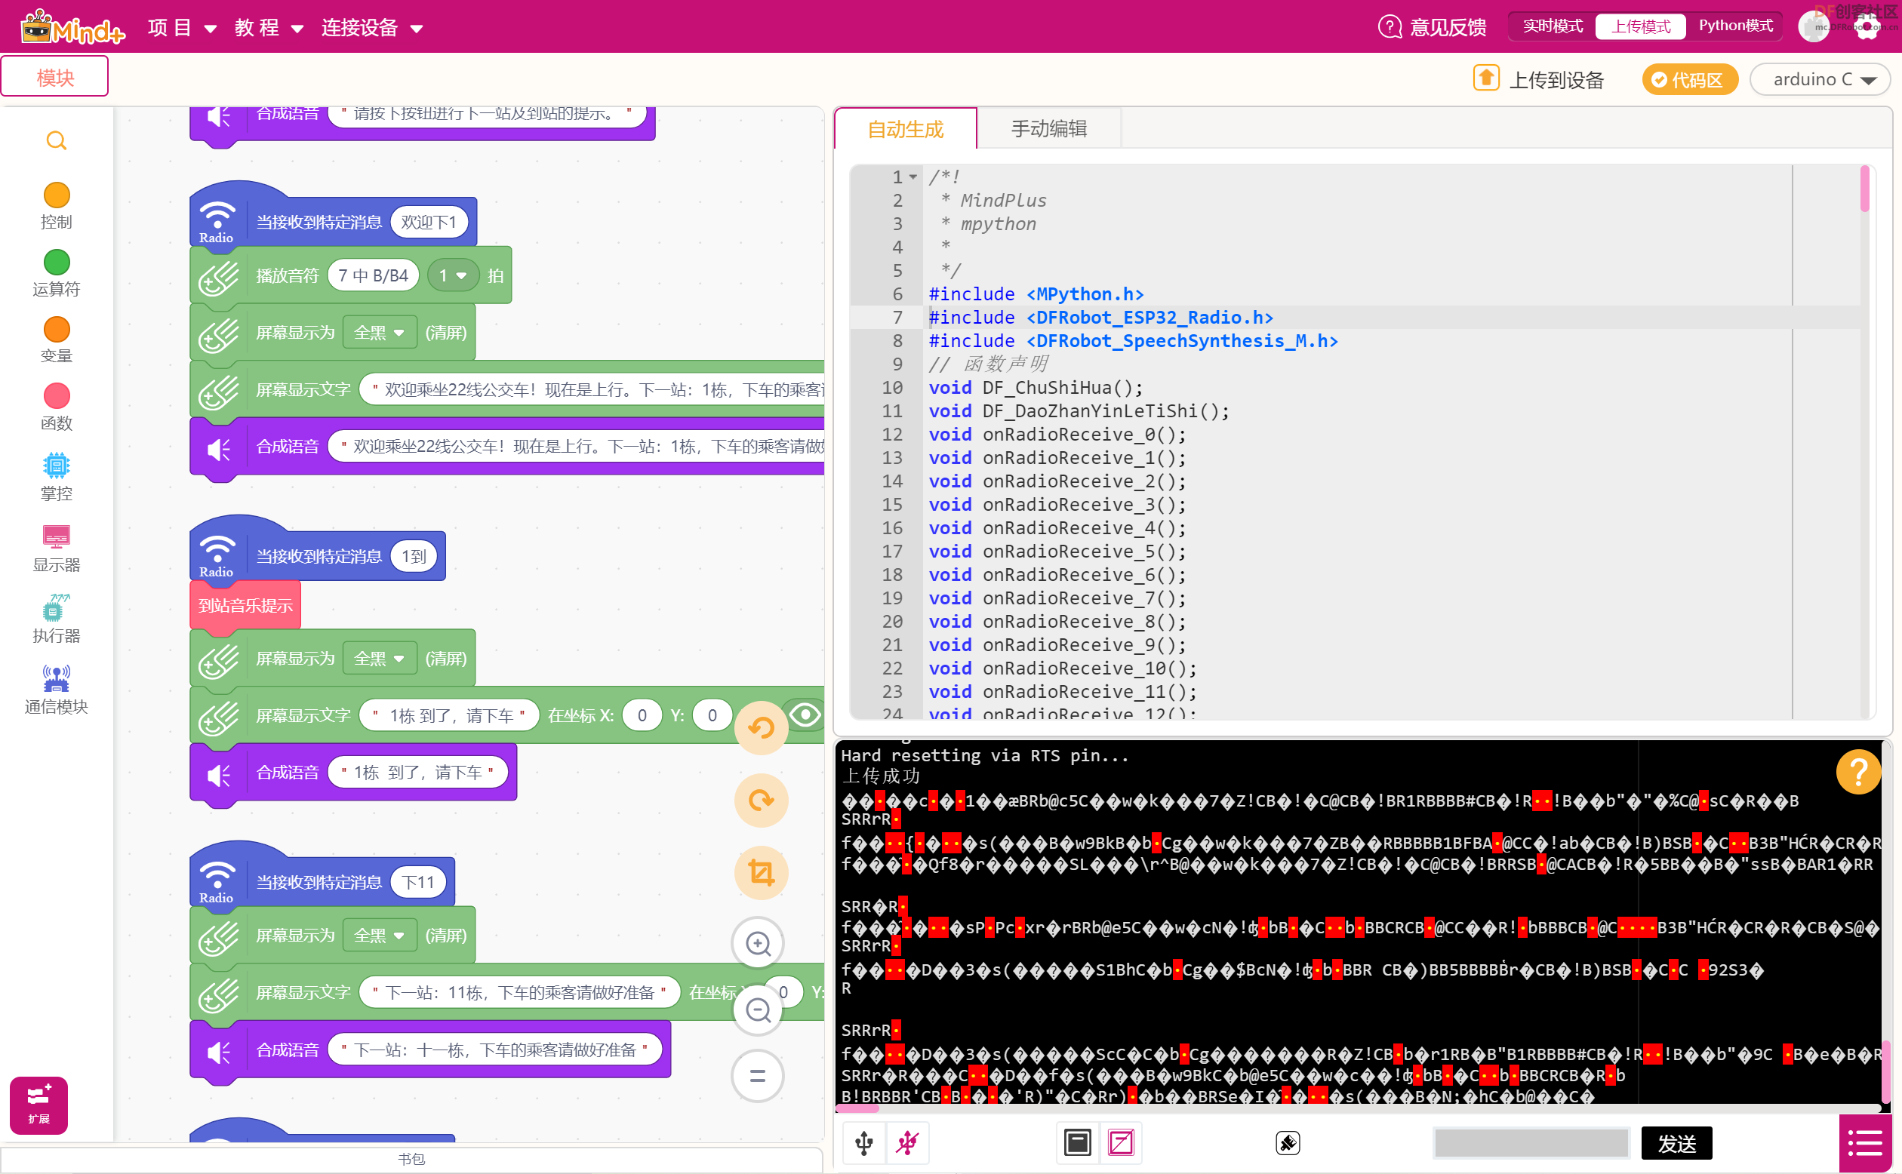Viewport: 1902px width, 1174px height.
Task: Click the redo arrow on workspace
Action: [x=760, y=800]
